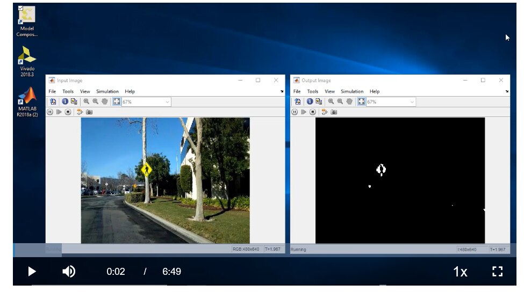Screen dimensions: 524x299
Task: Click Highlight Simulink Block icon in Output Image window
Action: coord(324,112)
